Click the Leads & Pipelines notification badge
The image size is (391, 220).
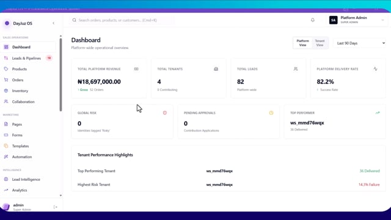[49, 58]
